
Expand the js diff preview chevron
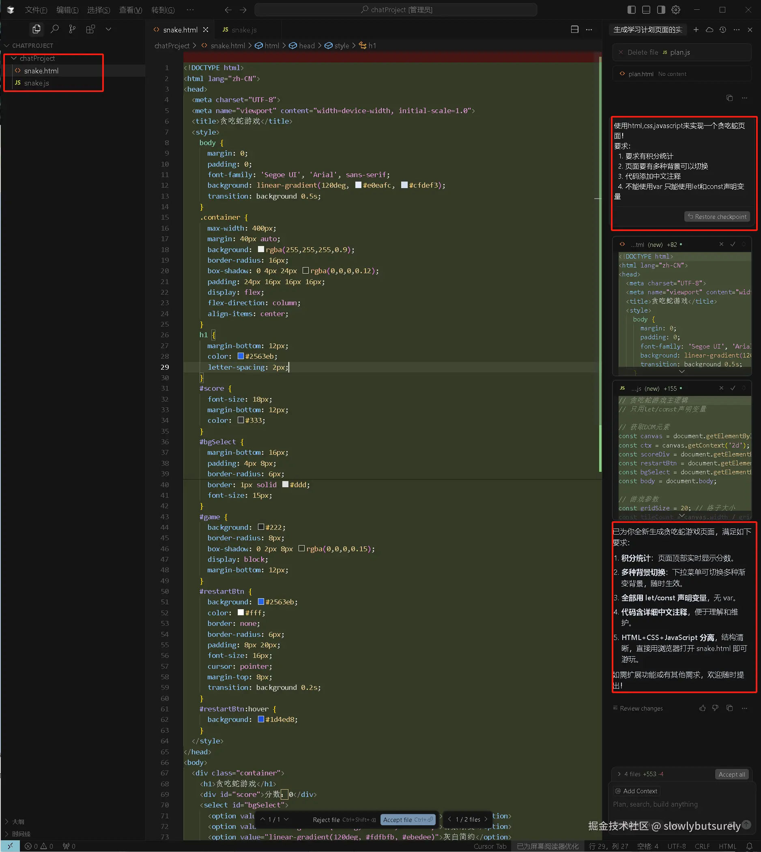(x=681, y=516)
